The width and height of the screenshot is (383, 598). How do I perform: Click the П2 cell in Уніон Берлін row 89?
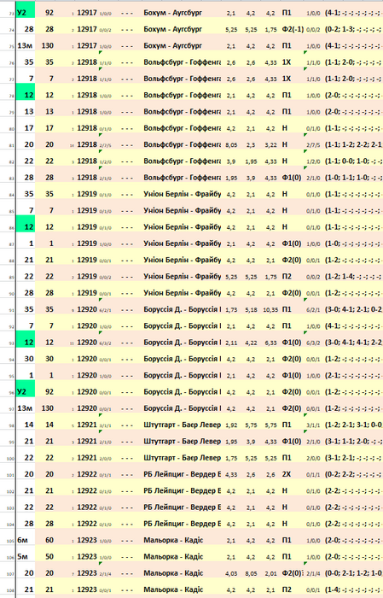(x=287, y=277)
